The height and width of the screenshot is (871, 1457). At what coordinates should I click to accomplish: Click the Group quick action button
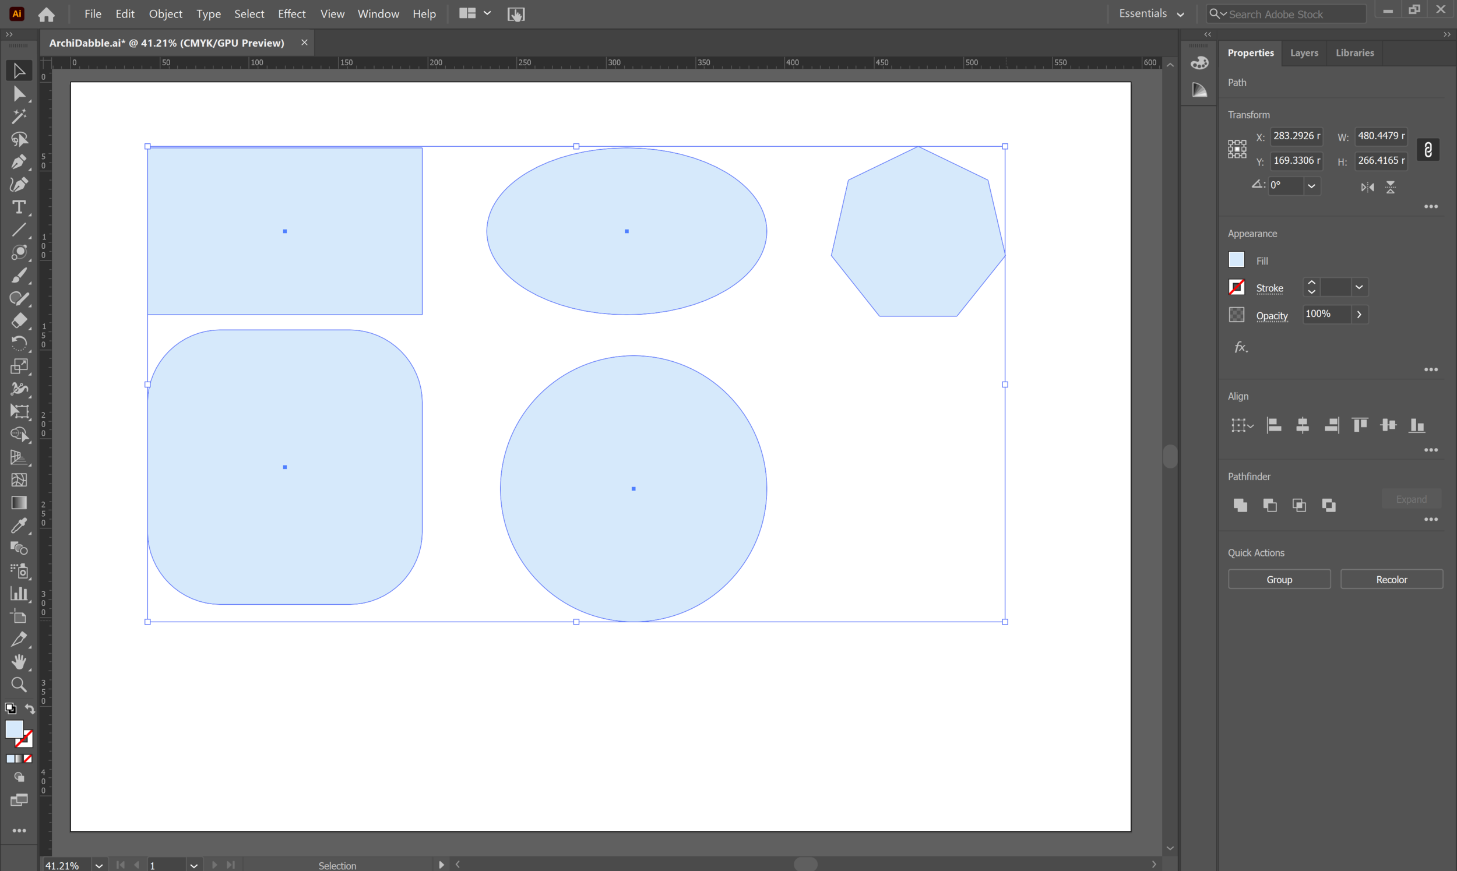pos(1279,579)
